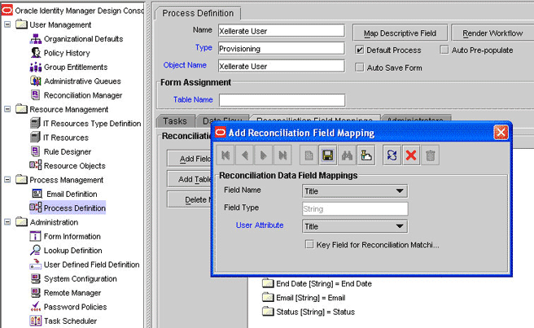Click the trash can icon in toolbar

click(430, 155)
